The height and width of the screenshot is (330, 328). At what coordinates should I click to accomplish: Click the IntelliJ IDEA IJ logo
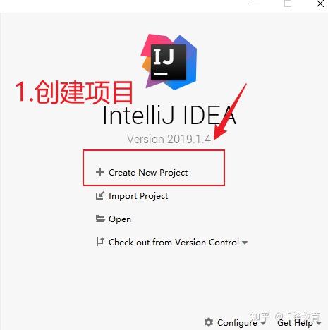pos(169,62)
